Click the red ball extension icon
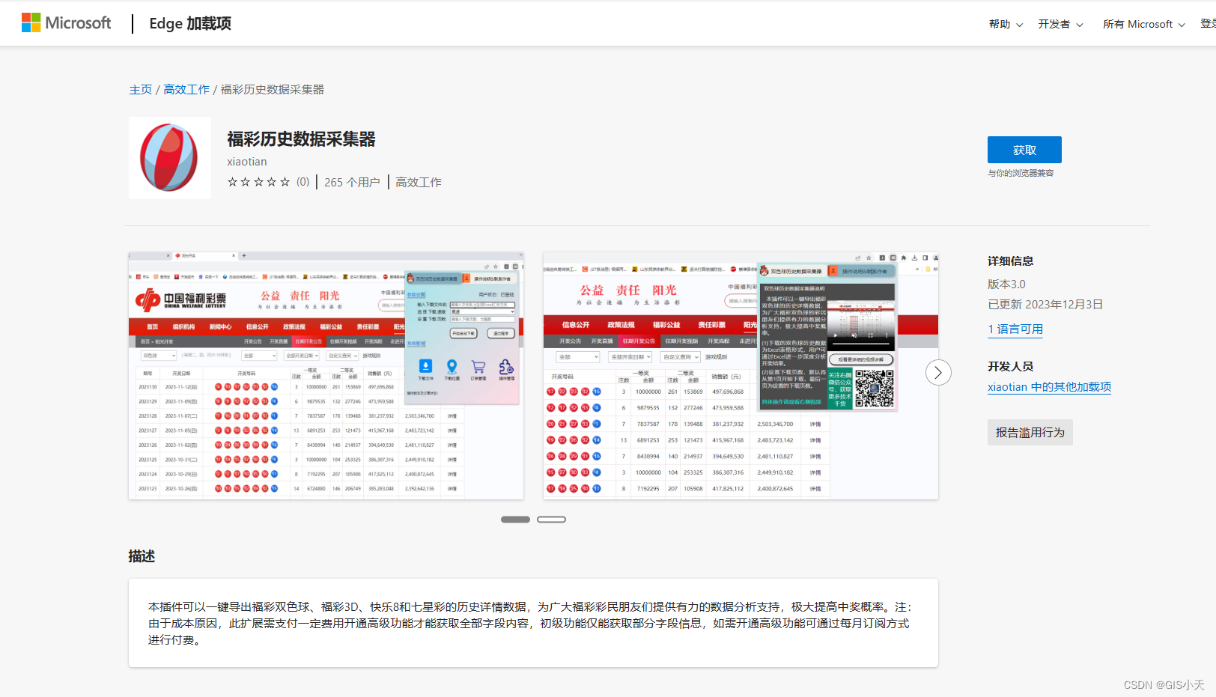Viewport: 1216px width, 697px height. tap(170, 158)
